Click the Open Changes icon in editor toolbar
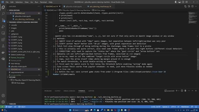 [185, 6]
